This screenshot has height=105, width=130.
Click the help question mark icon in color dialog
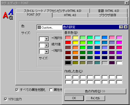pos(121,27)
